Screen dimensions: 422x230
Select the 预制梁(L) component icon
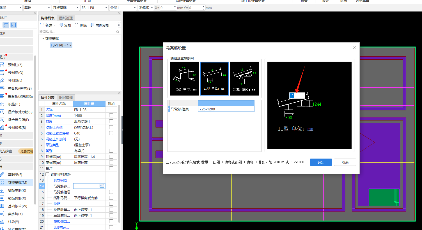click(x=2, y=80)
